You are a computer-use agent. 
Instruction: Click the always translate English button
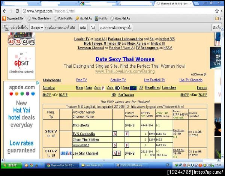click(x=115, y=27)
